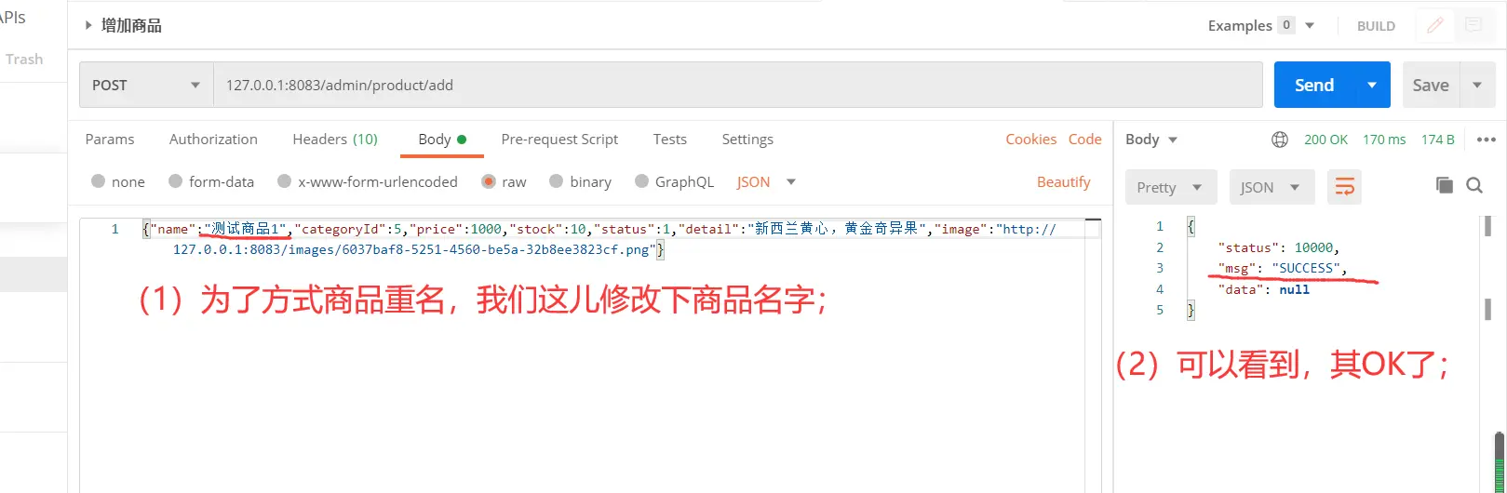
Task: Click the 200 OK status text
Action: pos(1325,140)
